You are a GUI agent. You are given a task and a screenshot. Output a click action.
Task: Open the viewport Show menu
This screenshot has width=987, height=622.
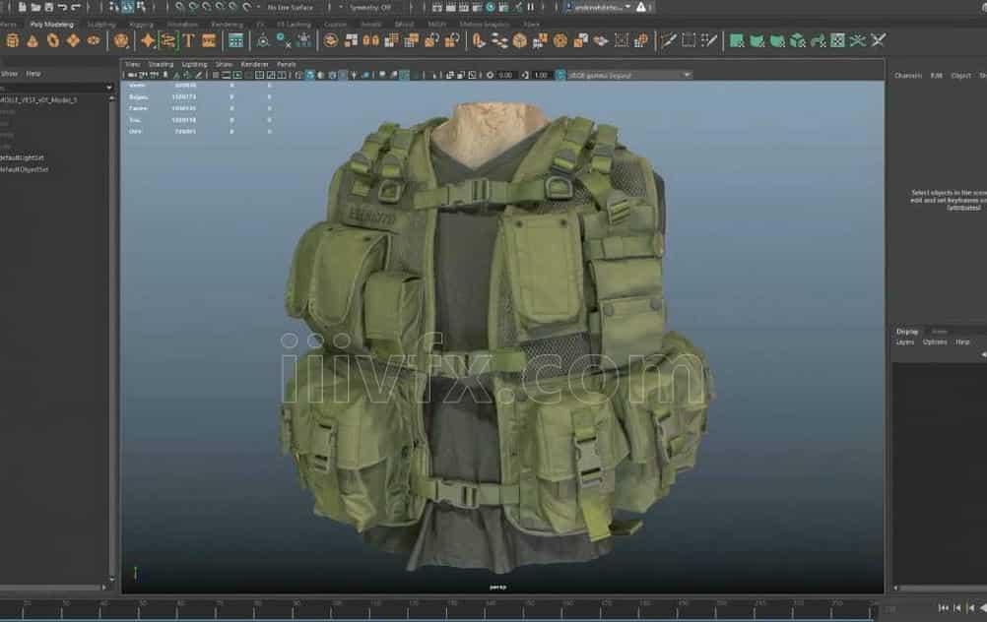click(224, 64)
